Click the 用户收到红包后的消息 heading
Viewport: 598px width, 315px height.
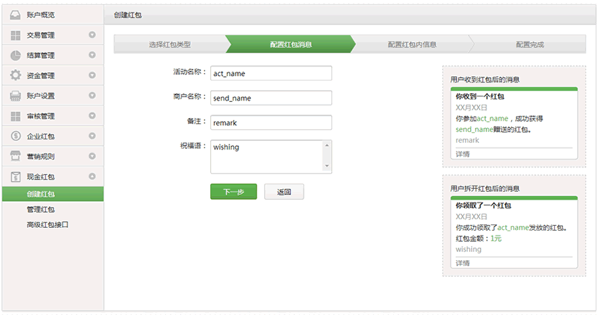coord(484,80)
